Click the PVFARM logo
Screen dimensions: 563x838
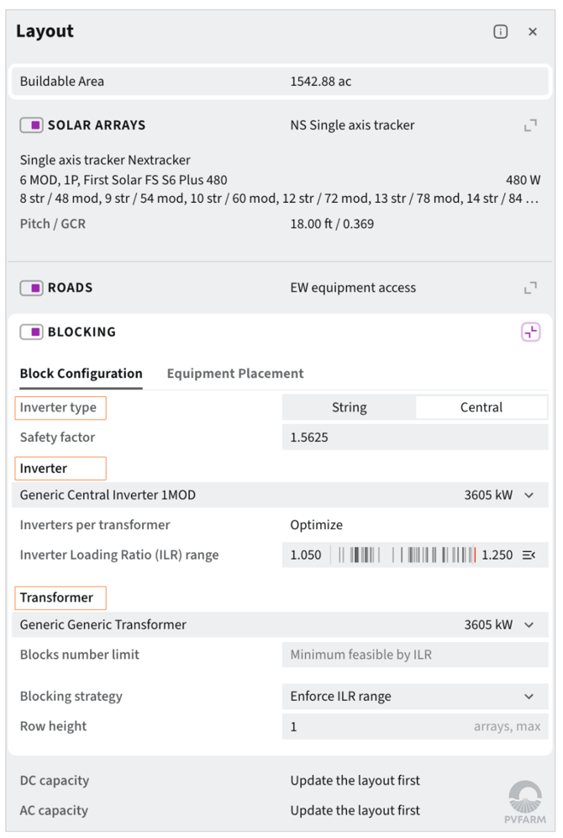[x=525, y=802]
